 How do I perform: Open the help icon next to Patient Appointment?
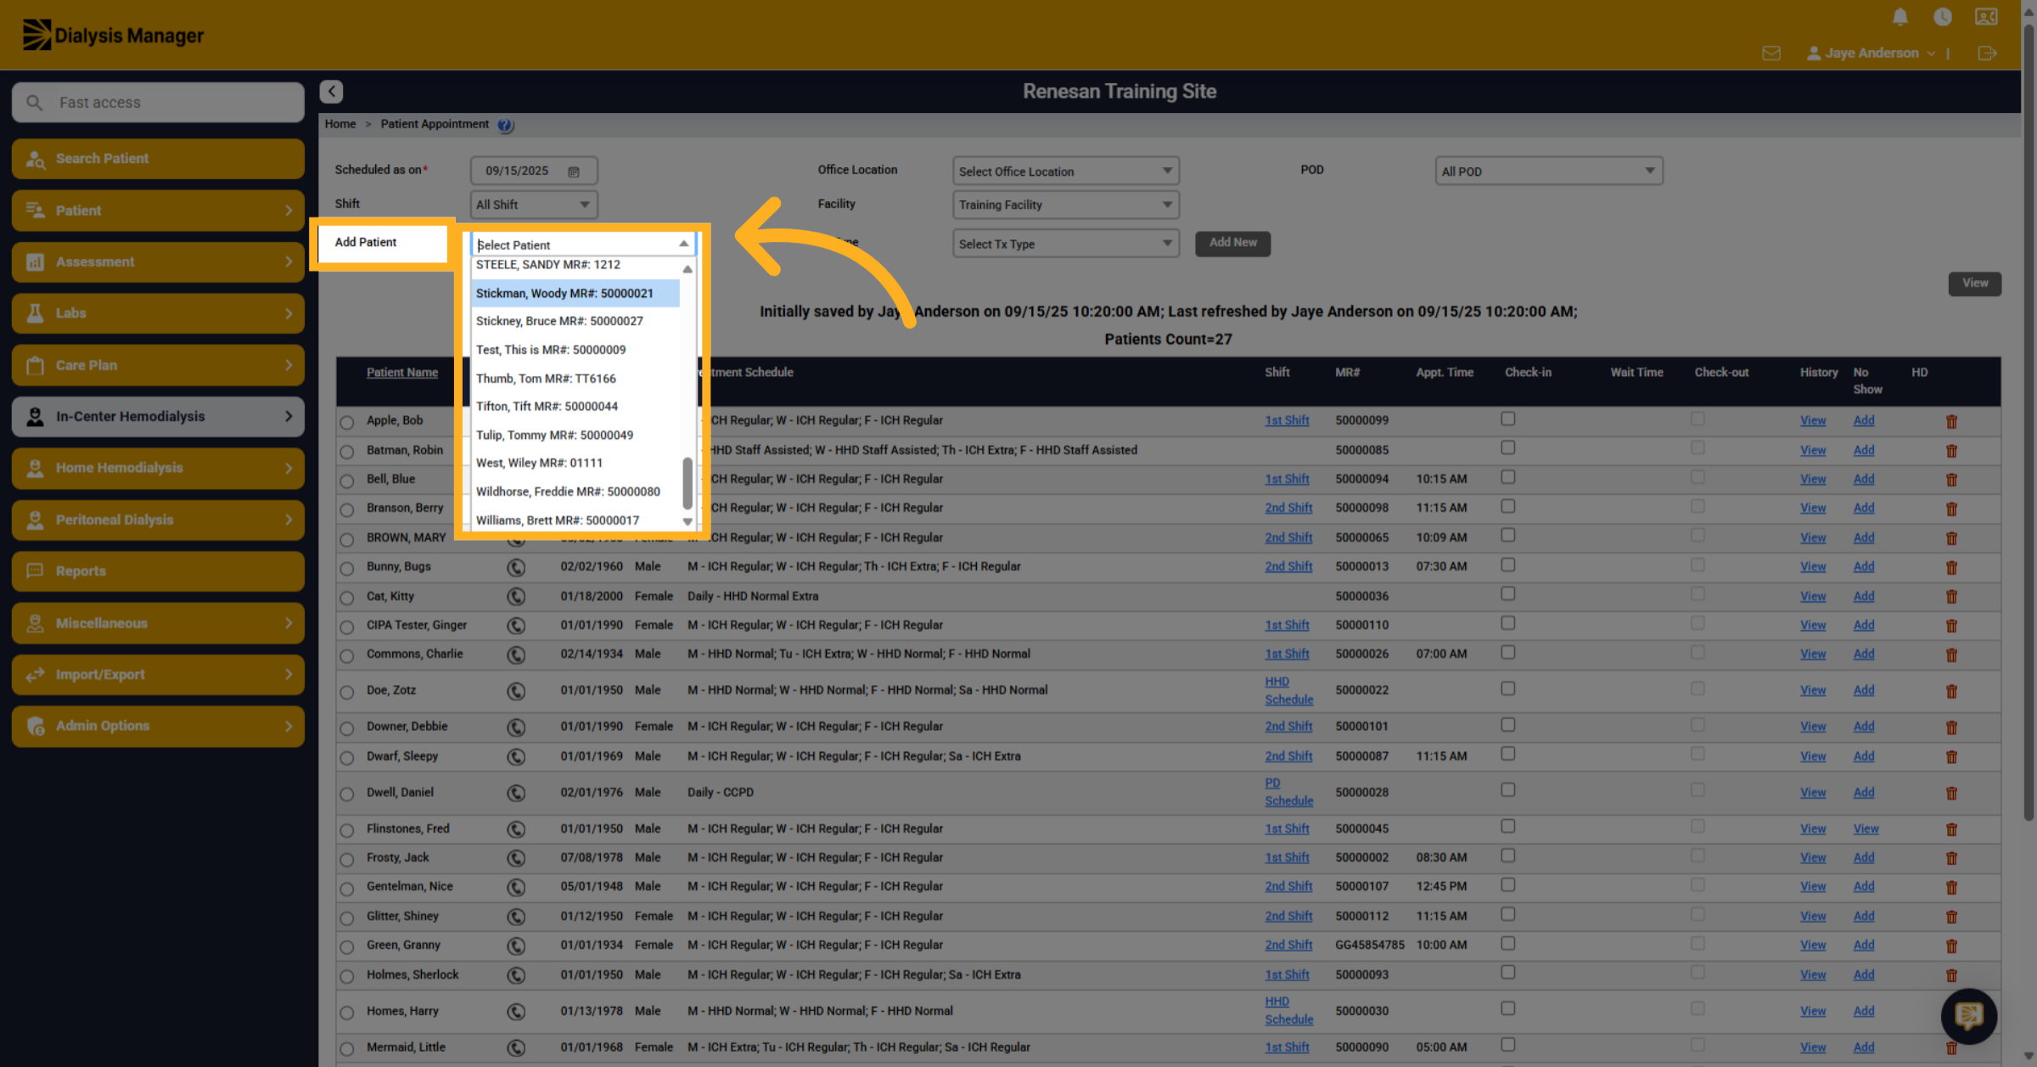click(506, 126)
